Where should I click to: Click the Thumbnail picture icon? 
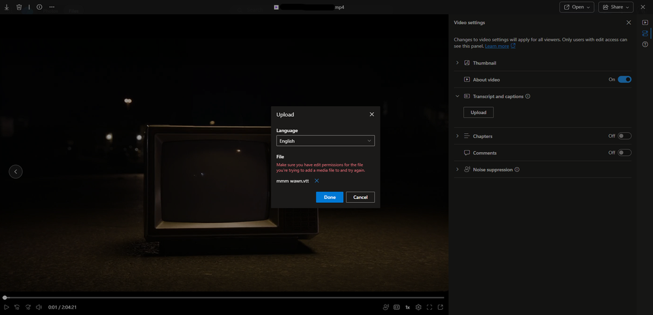point(467,63)
